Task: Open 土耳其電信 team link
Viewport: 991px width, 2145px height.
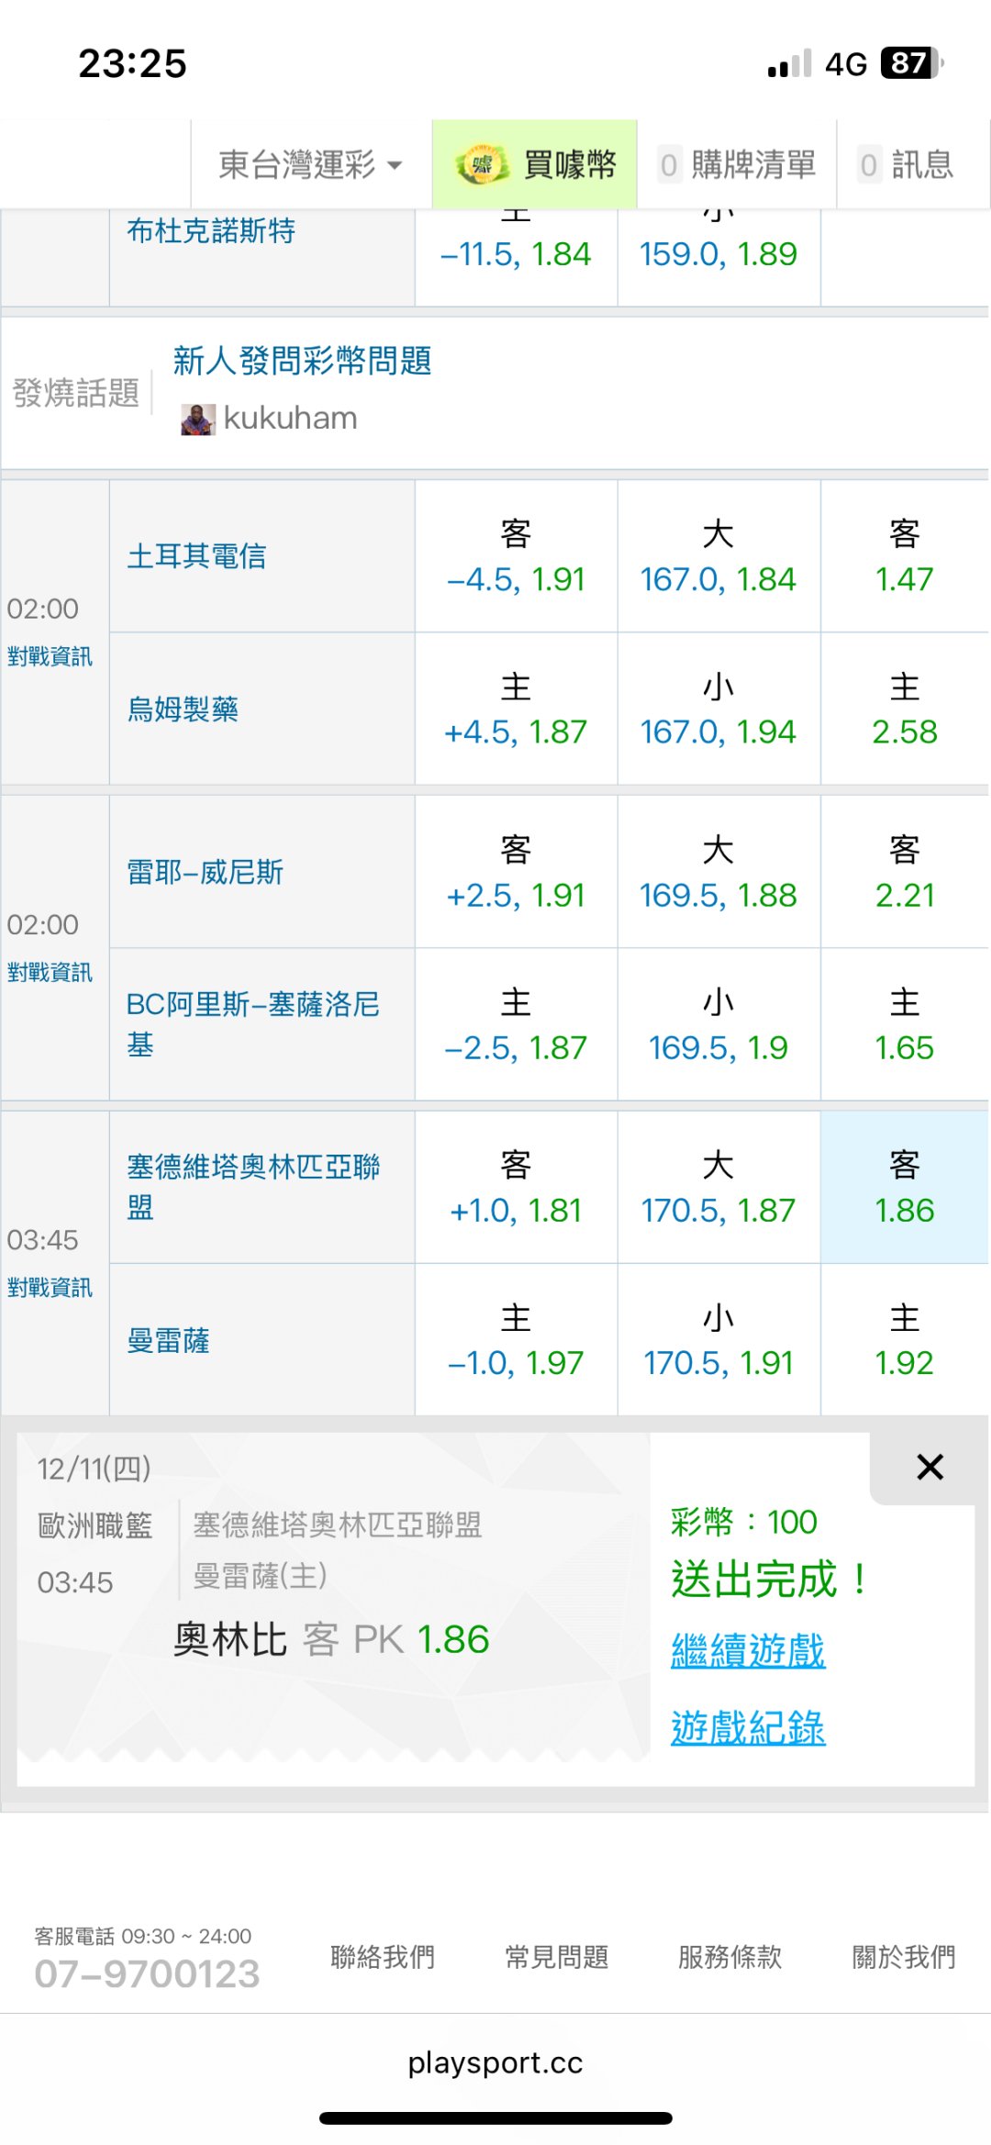Action: point(196,556)
